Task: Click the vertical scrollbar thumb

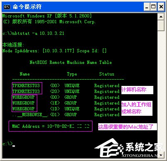Action: (161, 26)
